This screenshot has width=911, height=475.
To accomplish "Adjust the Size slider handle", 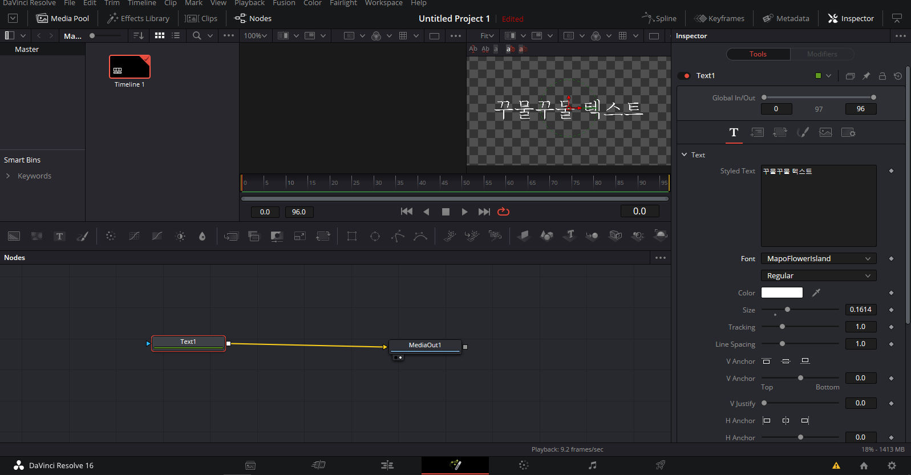I will pyautogui.click(x=787, y=310).
